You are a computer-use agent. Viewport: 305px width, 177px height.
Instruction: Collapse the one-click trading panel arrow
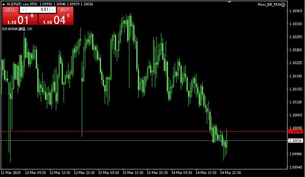[4, 4]
